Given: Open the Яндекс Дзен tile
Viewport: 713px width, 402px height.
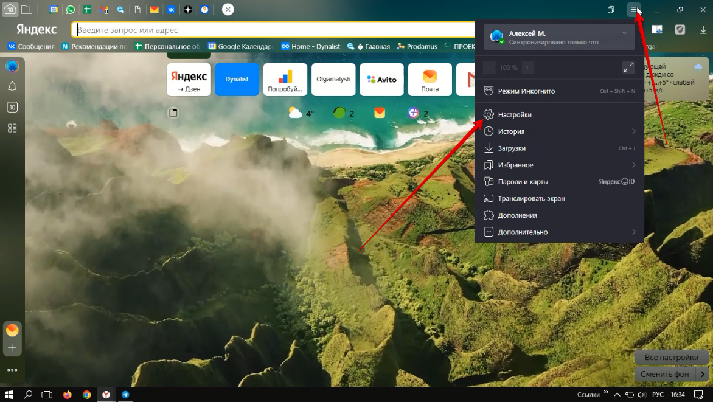Looking at the screenshot, I should [189, 80].
